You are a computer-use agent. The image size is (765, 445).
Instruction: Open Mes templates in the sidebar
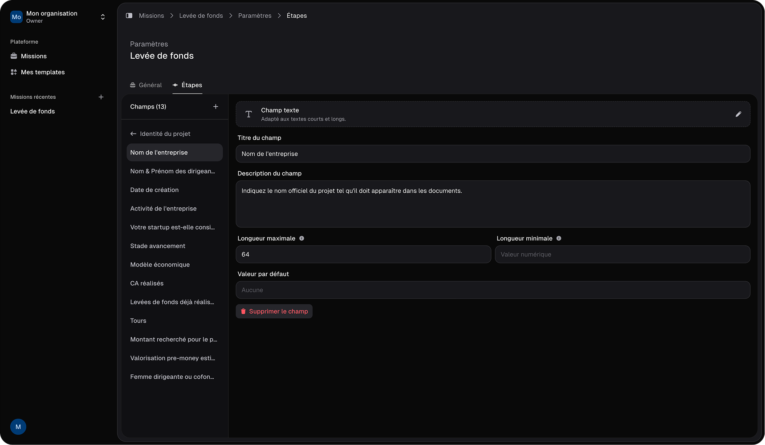pyautogui.click(x=42, y=72)
